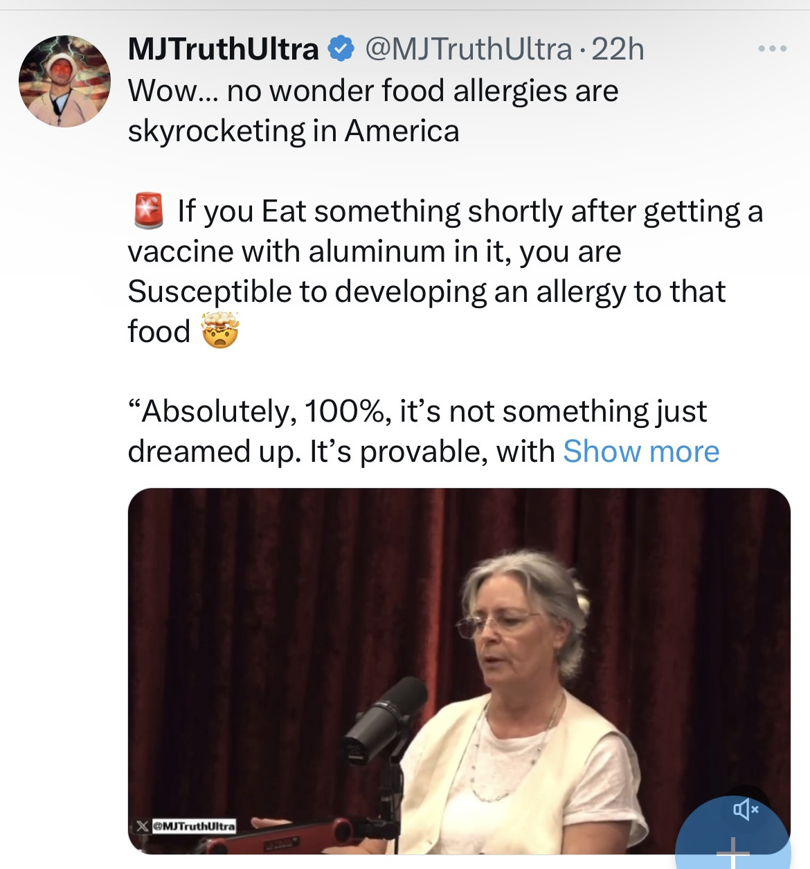Open the tweet's three-dot more menu
Screen dimensions: 810x869
[772, 49]
